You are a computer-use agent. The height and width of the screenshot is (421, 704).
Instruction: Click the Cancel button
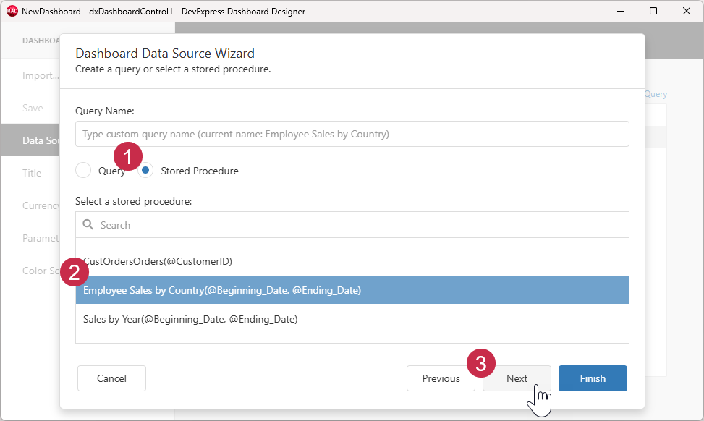point(112,378)
